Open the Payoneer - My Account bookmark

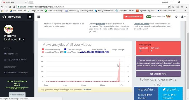coord(146,11)
